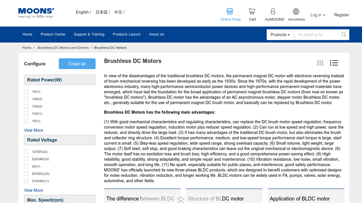This screenshot has width=362, height=203.
Task: Switch to list view layout icon
Action: (x=334, y=63)
